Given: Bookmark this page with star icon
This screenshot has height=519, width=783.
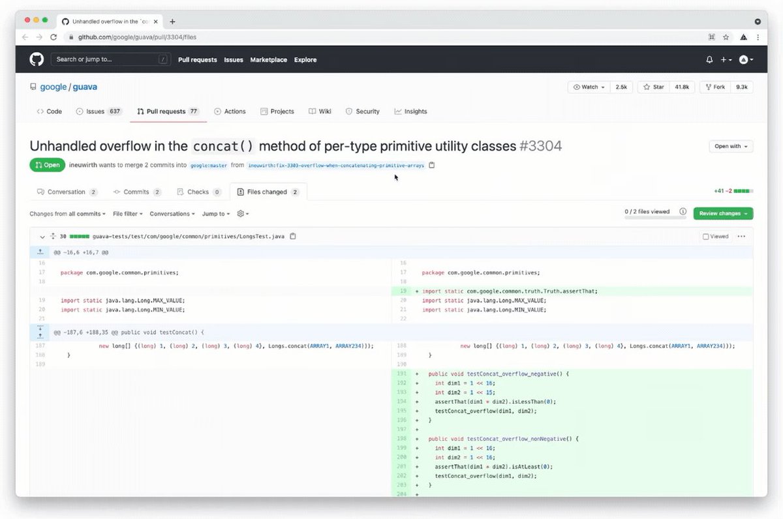Looking at the screenshot, I should coord(726,38).
